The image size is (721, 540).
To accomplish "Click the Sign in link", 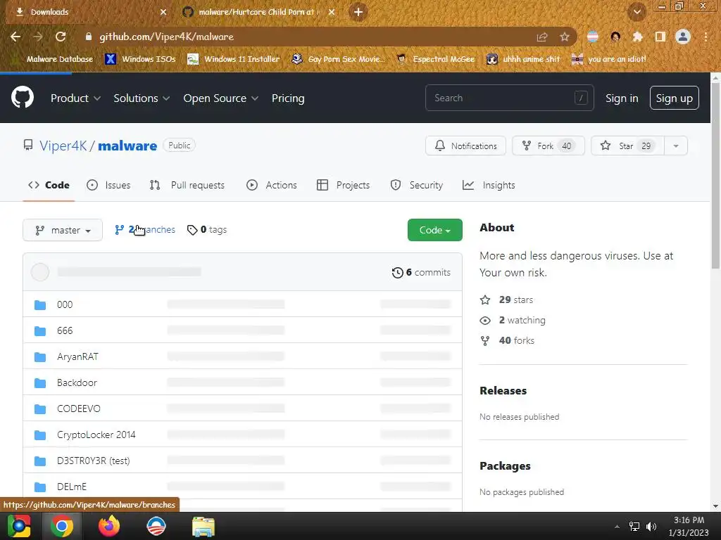I will pos(622,98).
